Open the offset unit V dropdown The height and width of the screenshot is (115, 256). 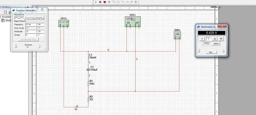(x=41, y=35)
